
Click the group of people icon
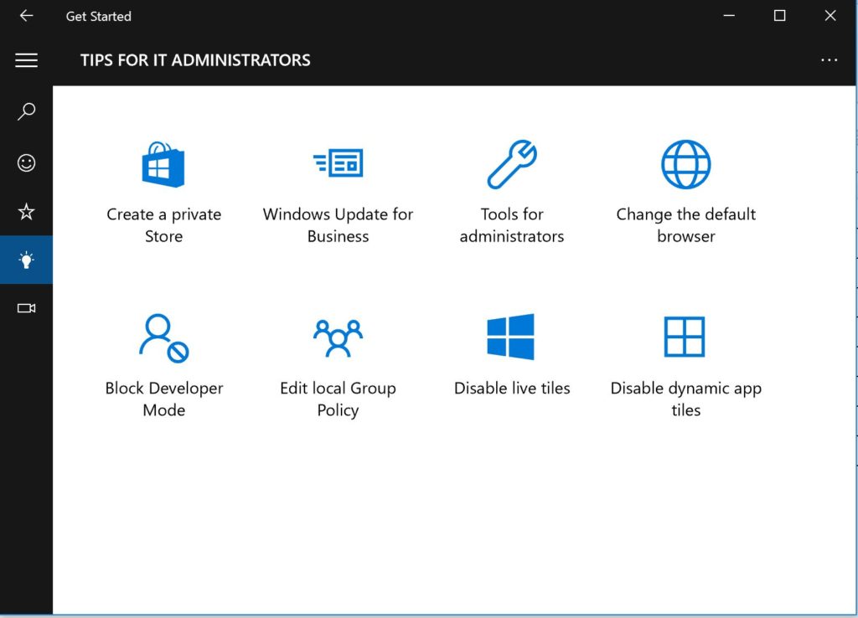(339, 338)
